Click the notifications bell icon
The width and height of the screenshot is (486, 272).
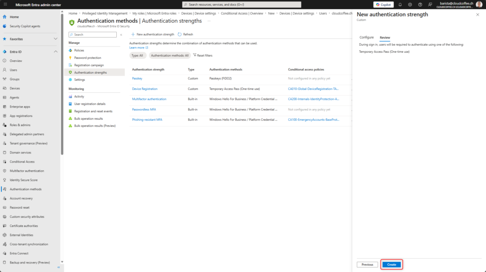point(400,5)
